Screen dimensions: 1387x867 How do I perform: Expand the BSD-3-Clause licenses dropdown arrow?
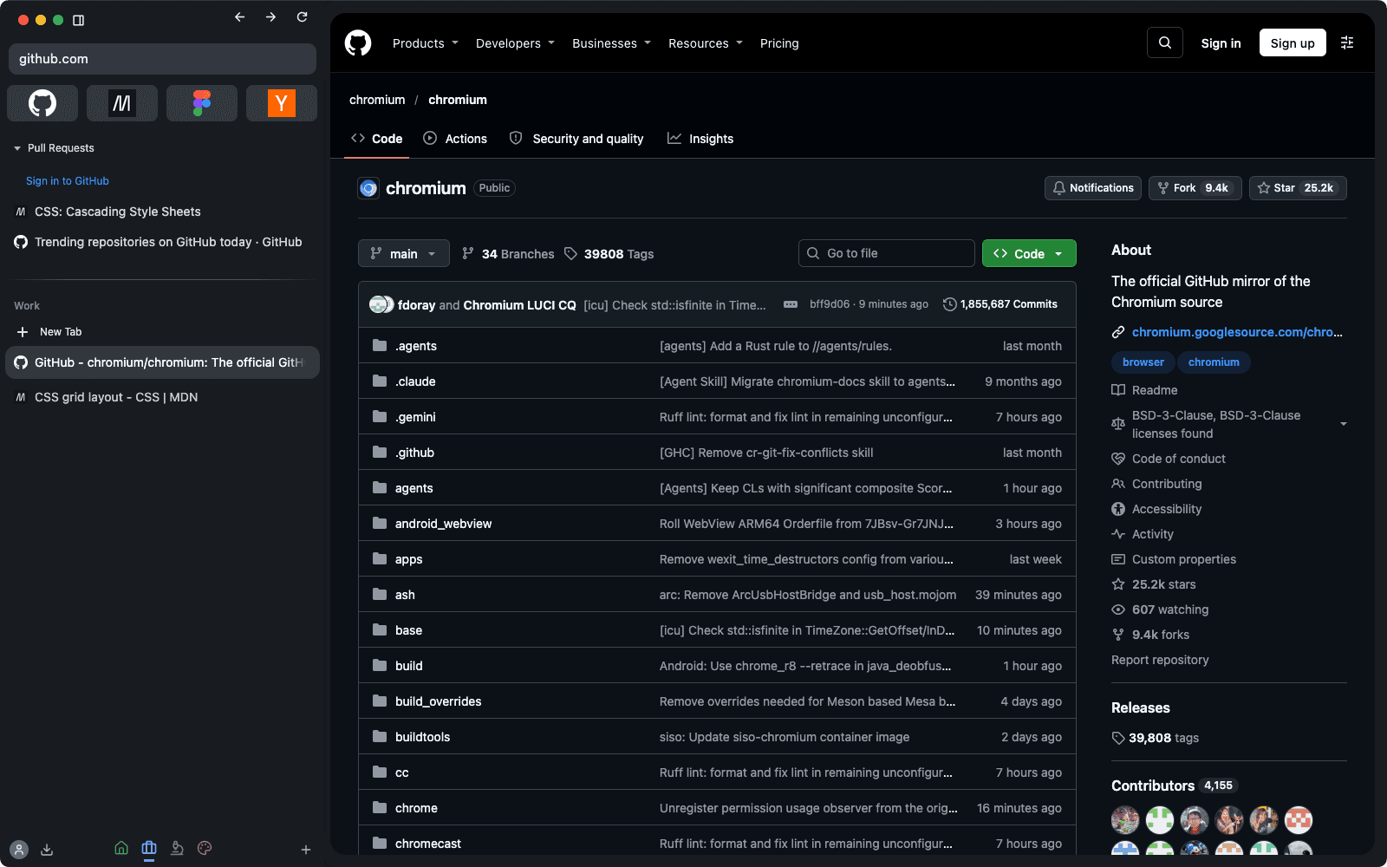pyautogui.click(x=1344, y=424)
